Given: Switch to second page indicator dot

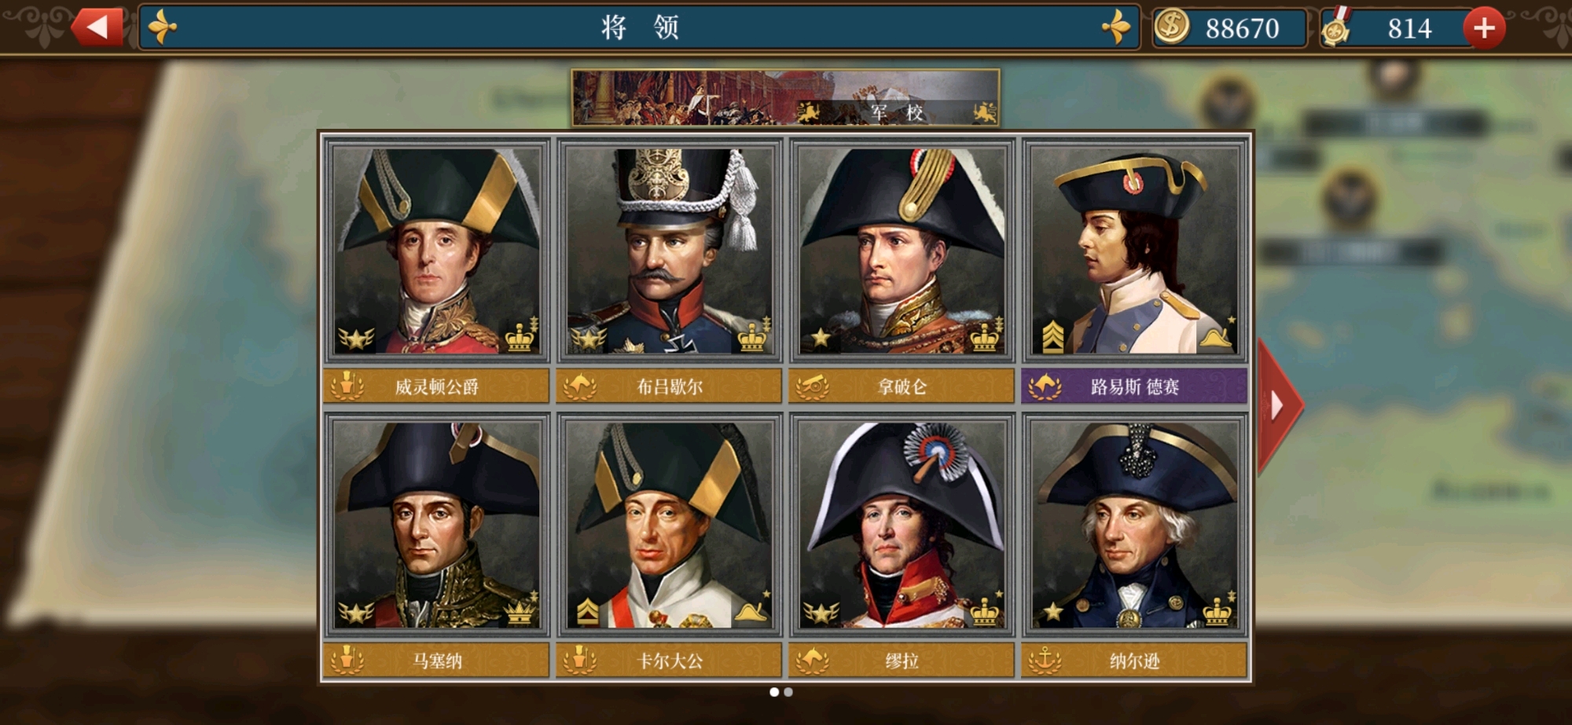Looking at the screenshot, I should click(788, 692).
